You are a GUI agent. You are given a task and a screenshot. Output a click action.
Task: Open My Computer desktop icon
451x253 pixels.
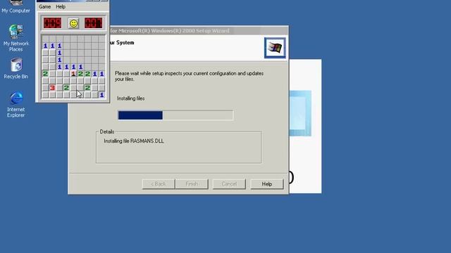[x=16, y=7]
